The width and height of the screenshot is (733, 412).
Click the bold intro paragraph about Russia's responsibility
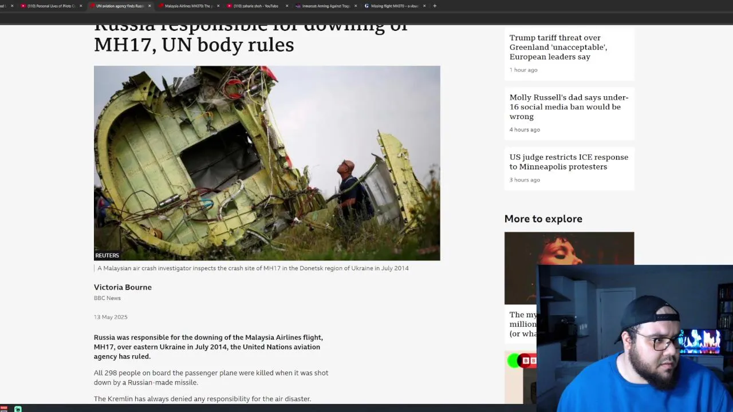click(208, 347)
